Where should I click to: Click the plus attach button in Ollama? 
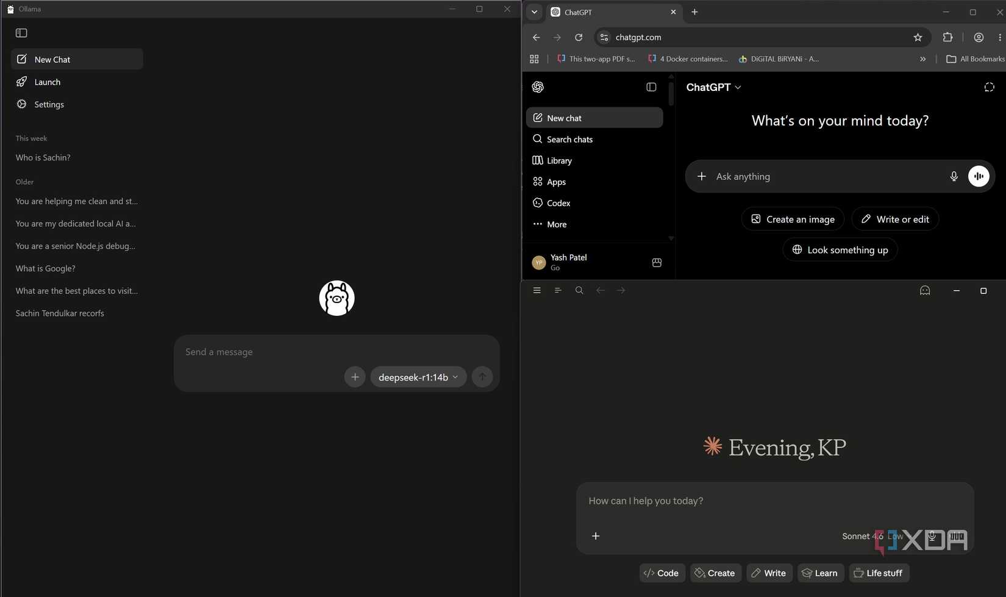pos(355,377)
